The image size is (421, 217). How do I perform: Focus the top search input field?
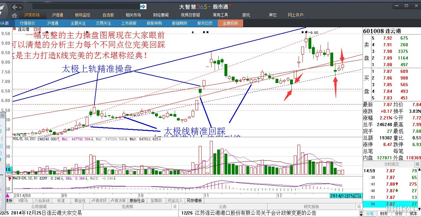[85, 6]
